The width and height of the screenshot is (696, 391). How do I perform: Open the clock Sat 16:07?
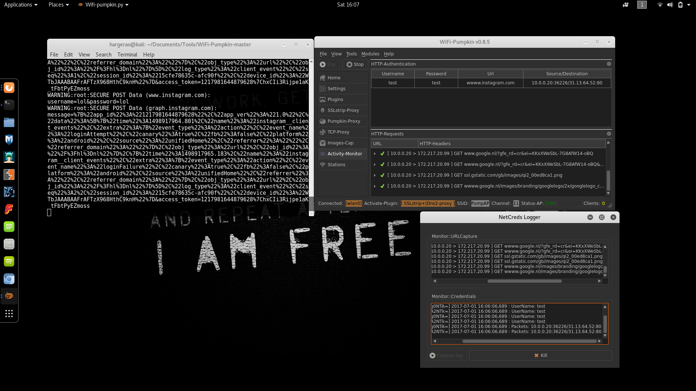coord(348,5)
